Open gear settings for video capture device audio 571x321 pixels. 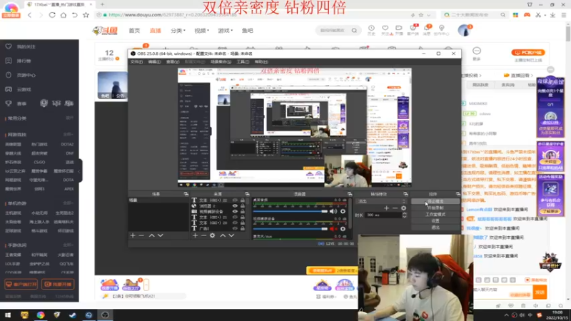point(343,229)
